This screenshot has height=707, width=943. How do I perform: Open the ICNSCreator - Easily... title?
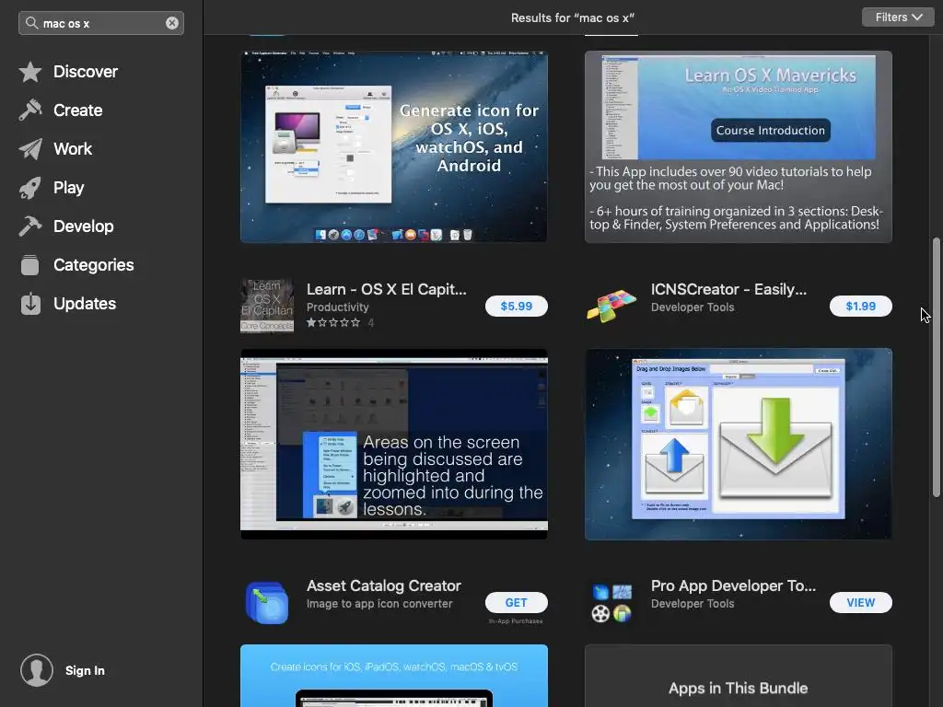(x=728, y=289)
